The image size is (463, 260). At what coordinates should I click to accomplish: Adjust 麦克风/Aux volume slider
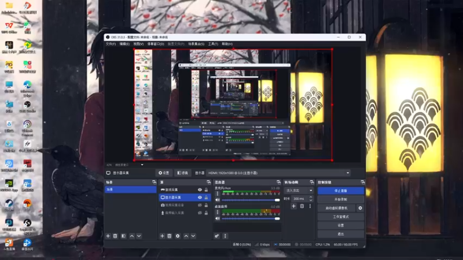pyautogui.click(x=251, y=200)
